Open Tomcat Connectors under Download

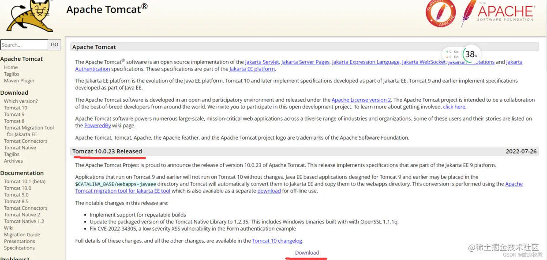26,141
